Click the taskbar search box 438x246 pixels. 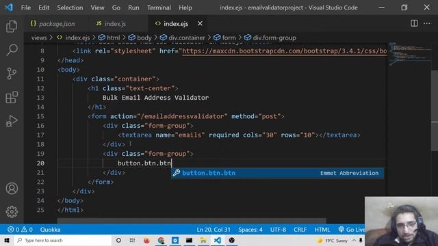[63, 240]
